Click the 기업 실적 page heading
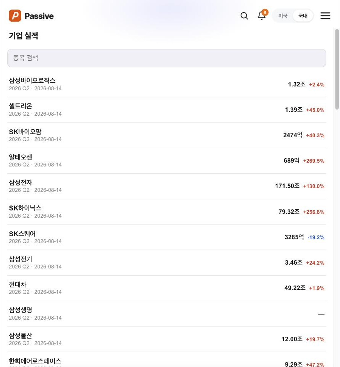 [x=24, y=36]
